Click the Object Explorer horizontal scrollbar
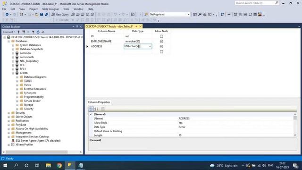Image resolution: width=302 pixels, height=170 pixels. coord(37,152)
